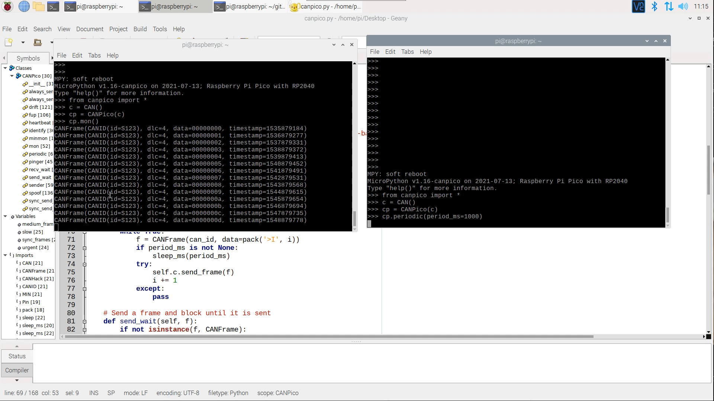Screen dimensions: 714x401
Task: Open Tabs menu in the left terminal window
Action: 94,55
